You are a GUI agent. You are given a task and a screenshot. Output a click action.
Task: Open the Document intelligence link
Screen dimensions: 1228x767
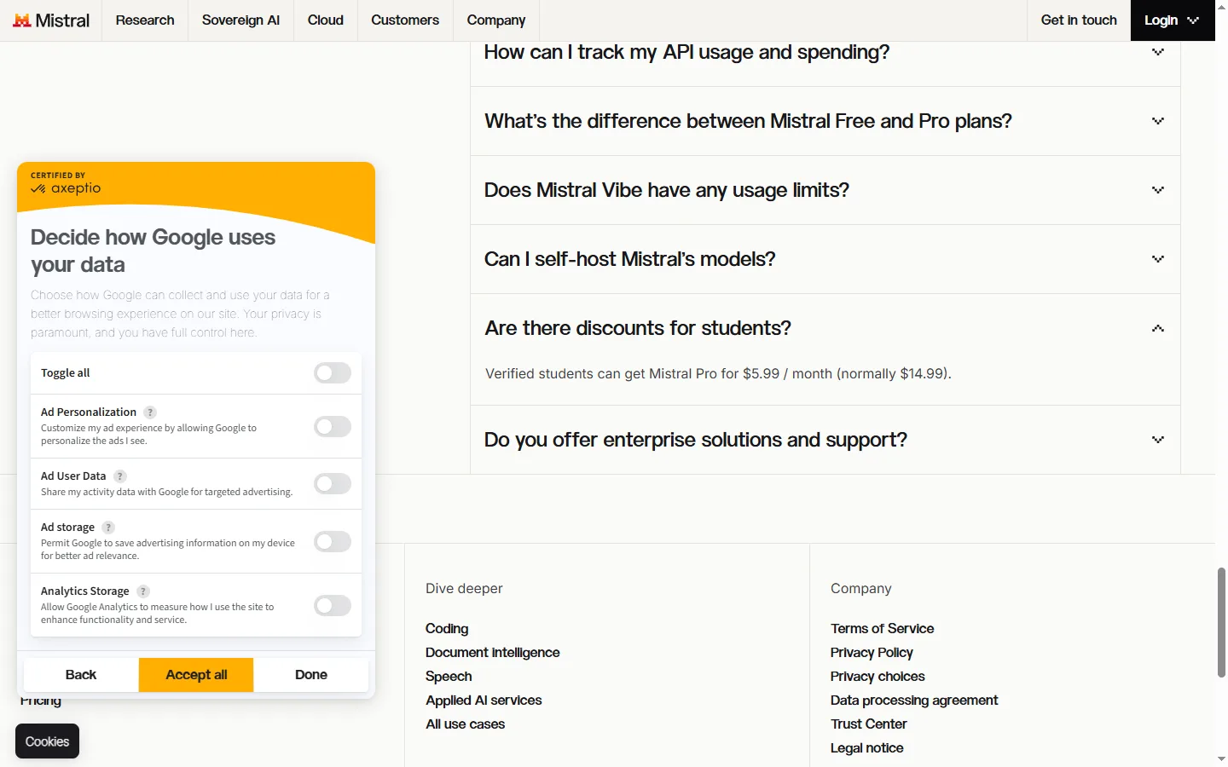tap(493, 653)
